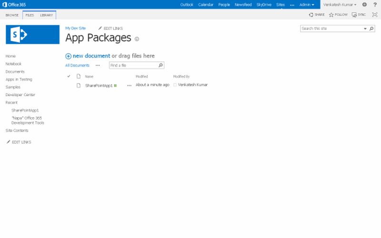This screenshot has height=238, width=381.
Task: Open Samples in left navigation
Action: 13,87
